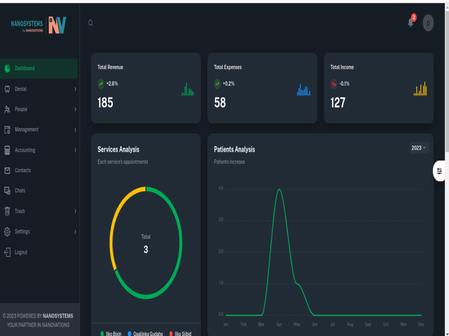Screen dimensions: 449x336
Task: Open the notifications bell
Action: [411, 22]
